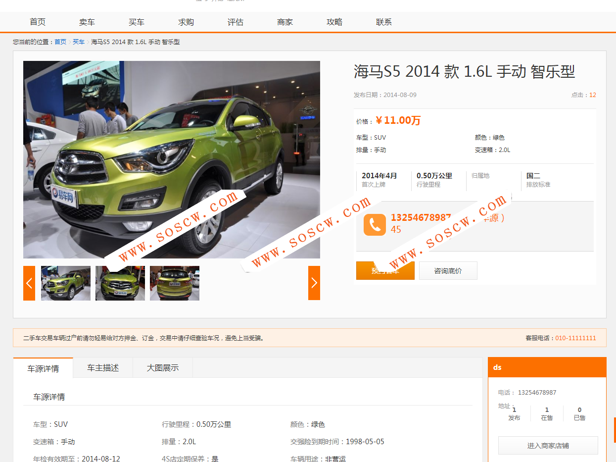The height and width of the screenshot is (462, 616).
Task: Click the customer service number 010-11111111
Action: coord(575,338)
